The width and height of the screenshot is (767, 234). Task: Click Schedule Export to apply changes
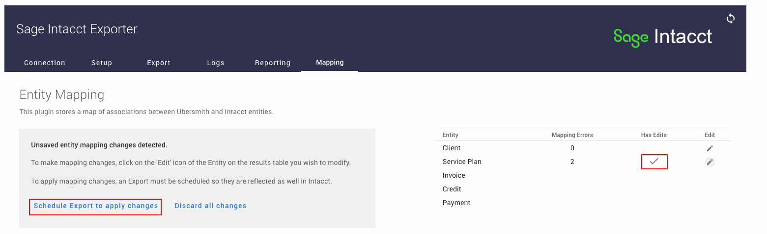point(96,206)
